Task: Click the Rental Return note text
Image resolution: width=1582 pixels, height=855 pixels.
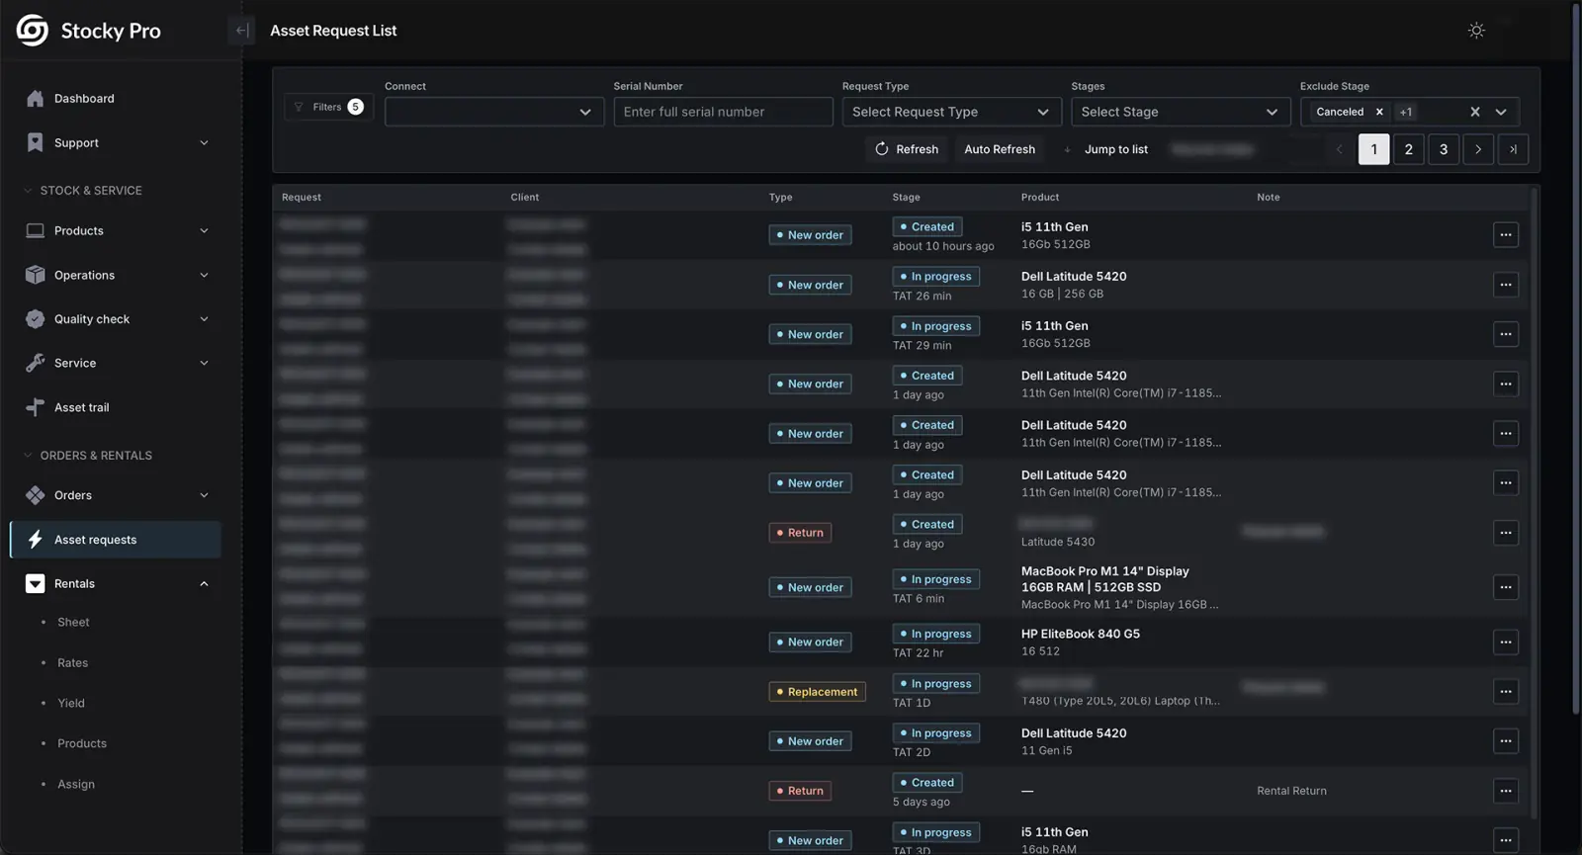Action: click(x=1291, y=791)
